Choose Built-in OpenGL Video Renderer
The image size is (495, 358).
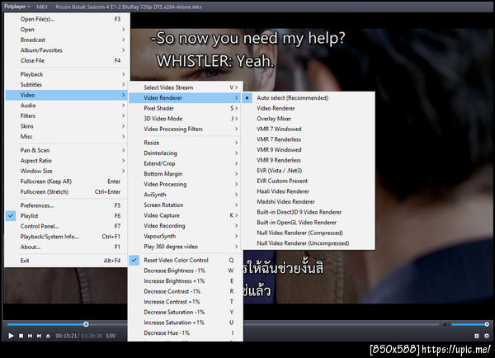pyautogui.click(x=308, y=223)
